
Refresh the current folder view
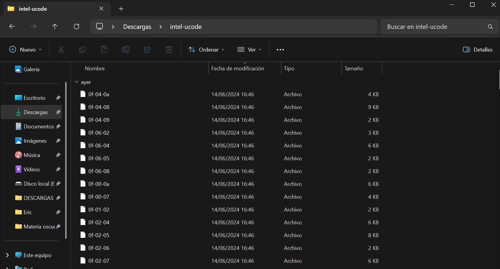(x=77, y=27)
